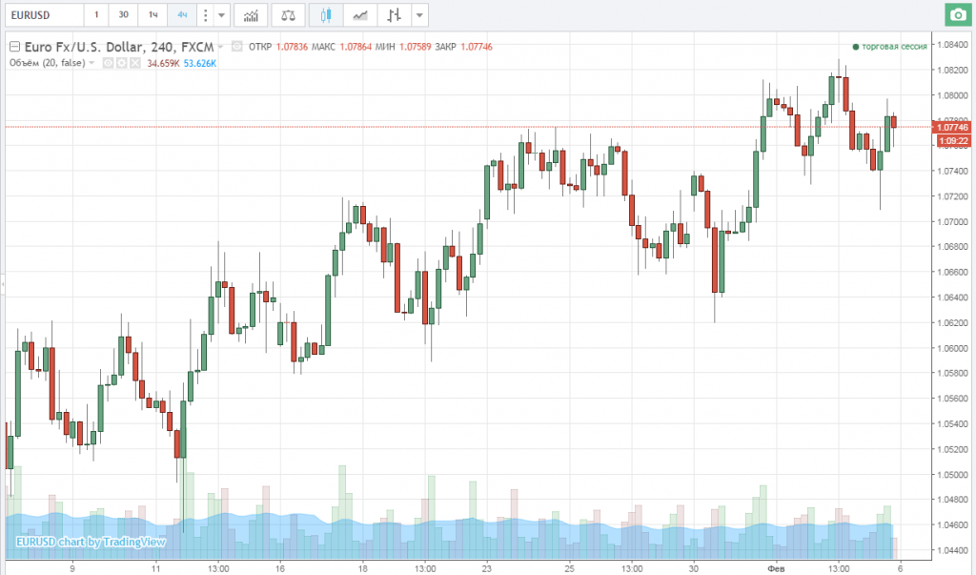The width and height of the screenshot is (976, 575).
Task: Click the 1.06000 price axis label
Action: tap(952, 348)
